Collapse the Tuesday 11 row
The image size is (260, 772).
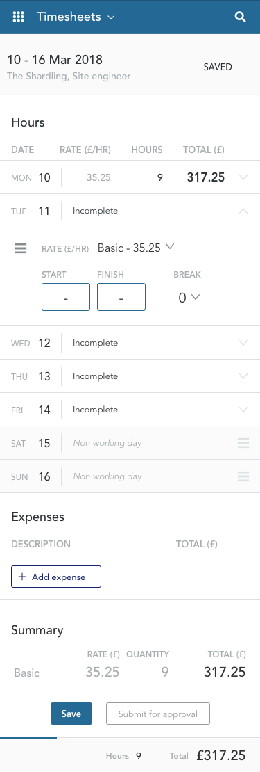243,211
